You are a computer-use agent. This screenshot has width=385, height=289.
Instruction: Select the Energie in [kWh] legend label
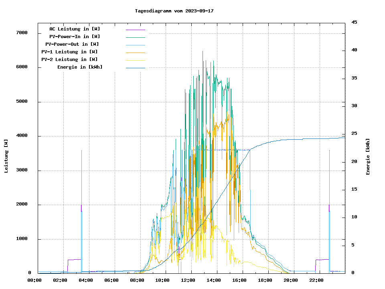[80, 67]
